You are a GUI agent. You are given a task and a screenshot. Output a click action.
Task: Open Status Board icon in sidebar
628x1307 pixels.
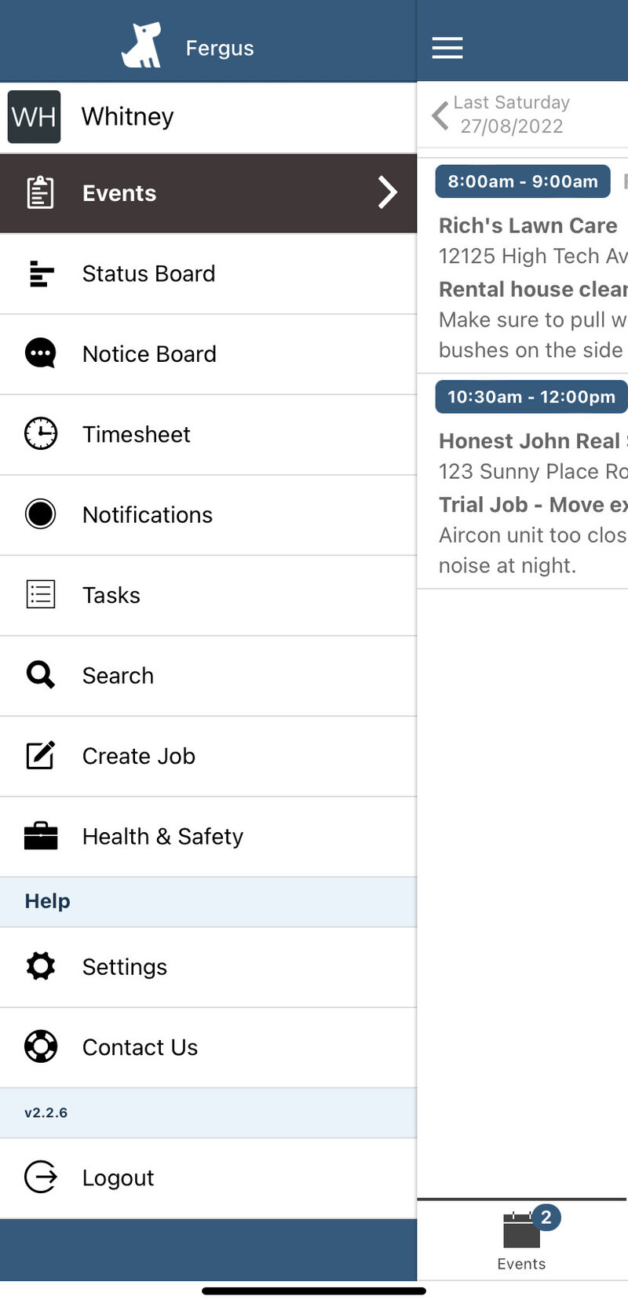coord(41,274)
